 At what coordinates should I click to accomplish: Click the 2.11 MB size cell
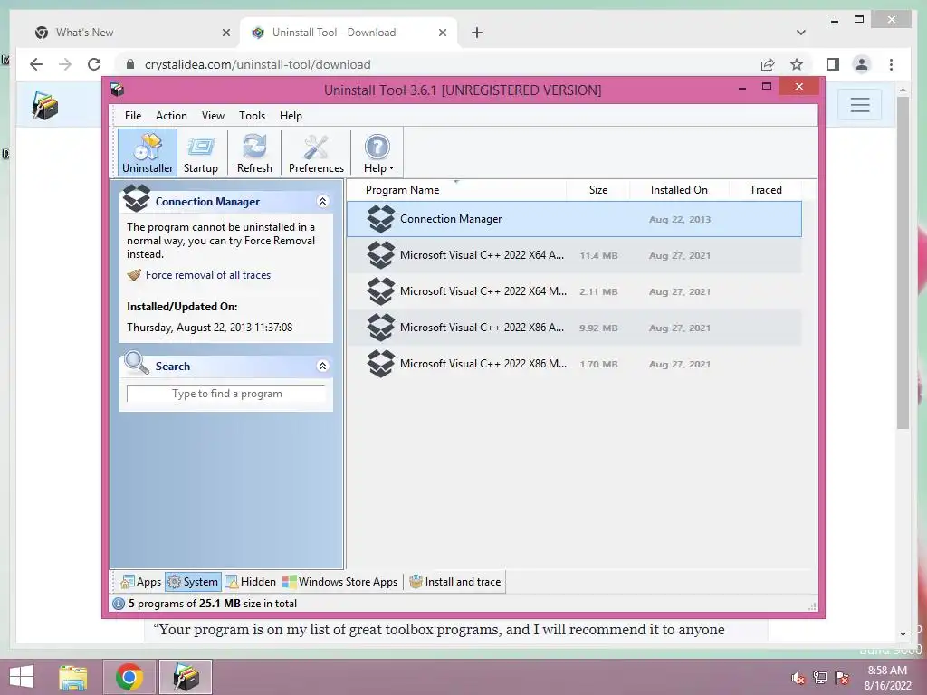pos(598,292)
